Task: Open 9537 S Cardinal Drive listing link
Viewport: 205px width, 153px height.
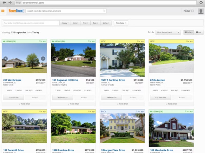Action: pos(113,80)
